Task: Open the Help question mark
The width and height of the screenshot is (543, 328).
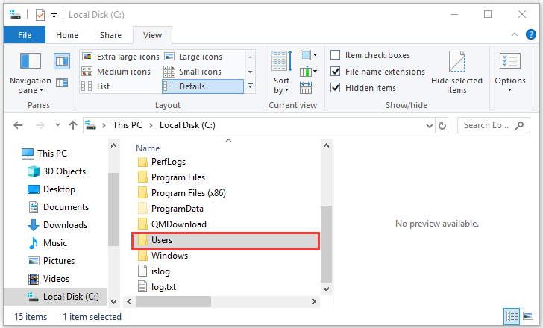Action: click(x=530, y=34)
